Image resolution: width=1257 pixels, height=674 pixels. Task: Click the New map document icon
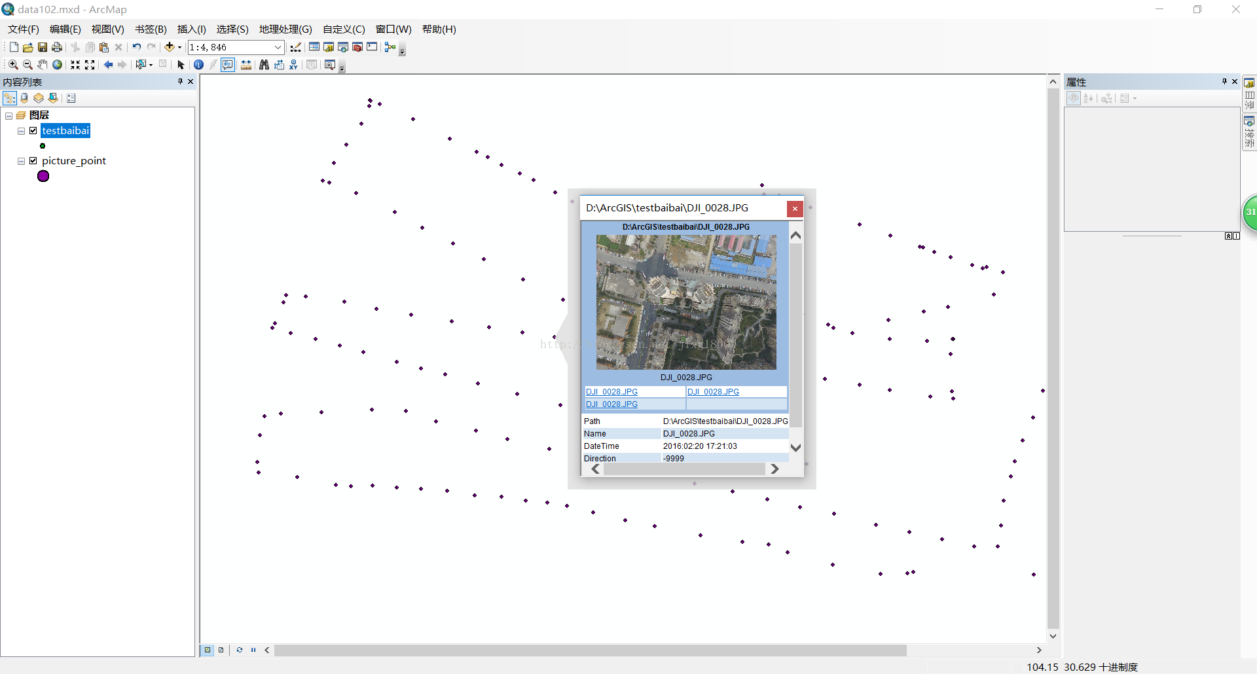14,47
